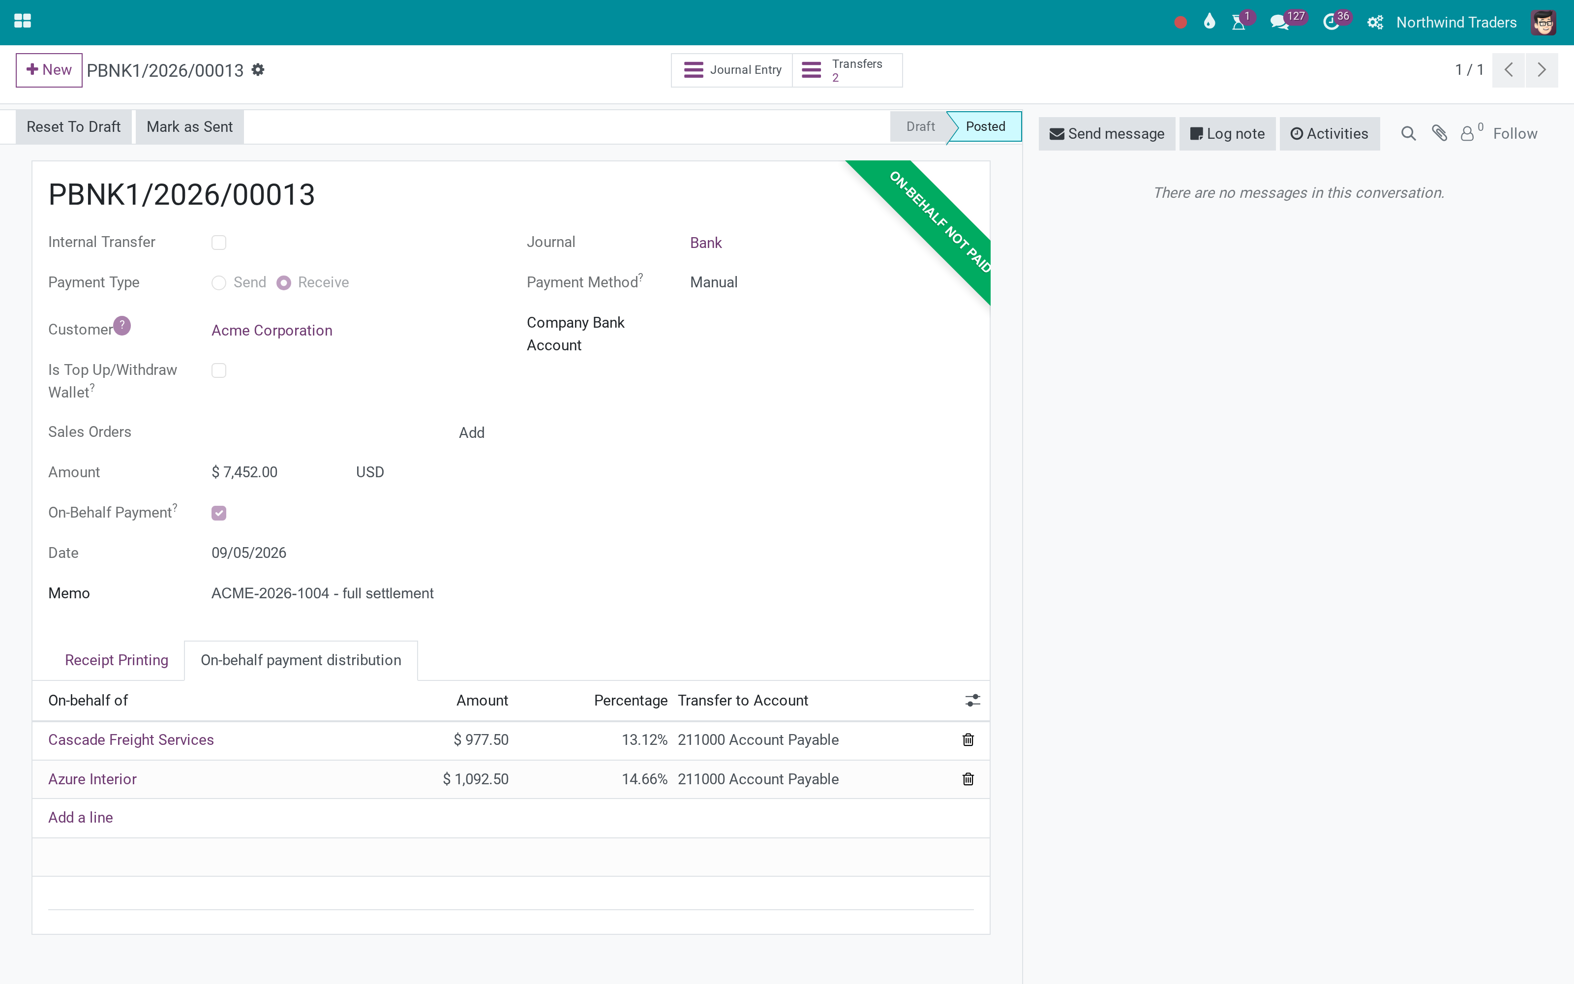Screen dimensions: 1574x984
Task: Click the droplet icon in top bar
Action: tap(1209, 22)
